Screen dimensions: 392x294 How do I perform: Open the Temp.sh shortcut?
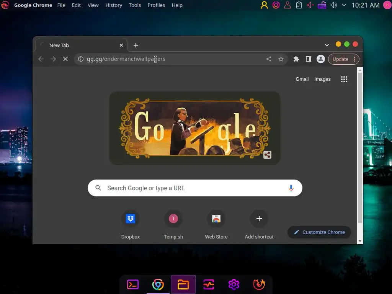tap(173, 225)
